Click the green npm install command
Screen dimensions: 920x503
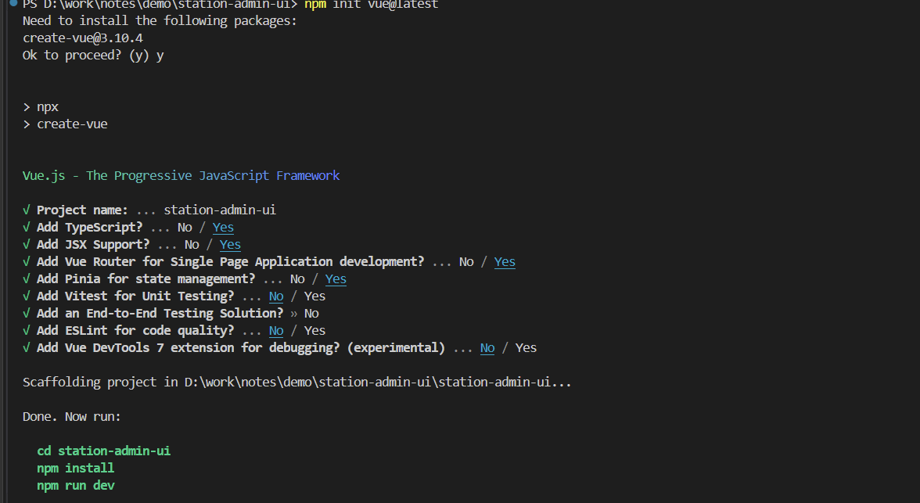pos(76,468)
